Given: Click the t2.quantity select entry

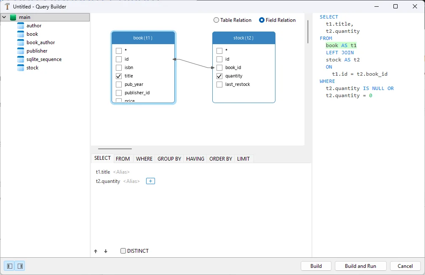Looking at the screenshot, I should point(108,181).
